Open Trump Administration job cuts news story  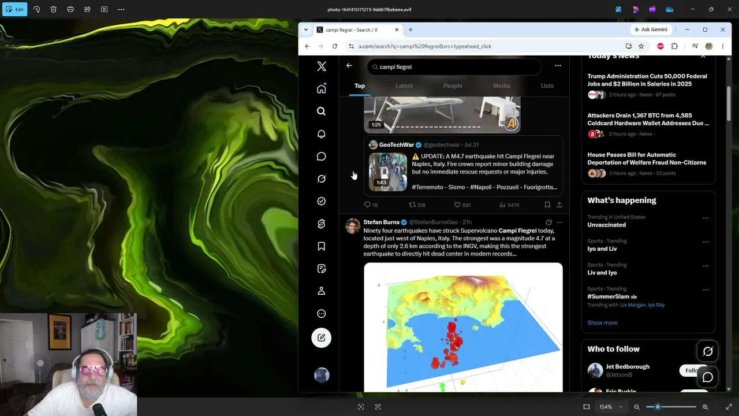647,80
